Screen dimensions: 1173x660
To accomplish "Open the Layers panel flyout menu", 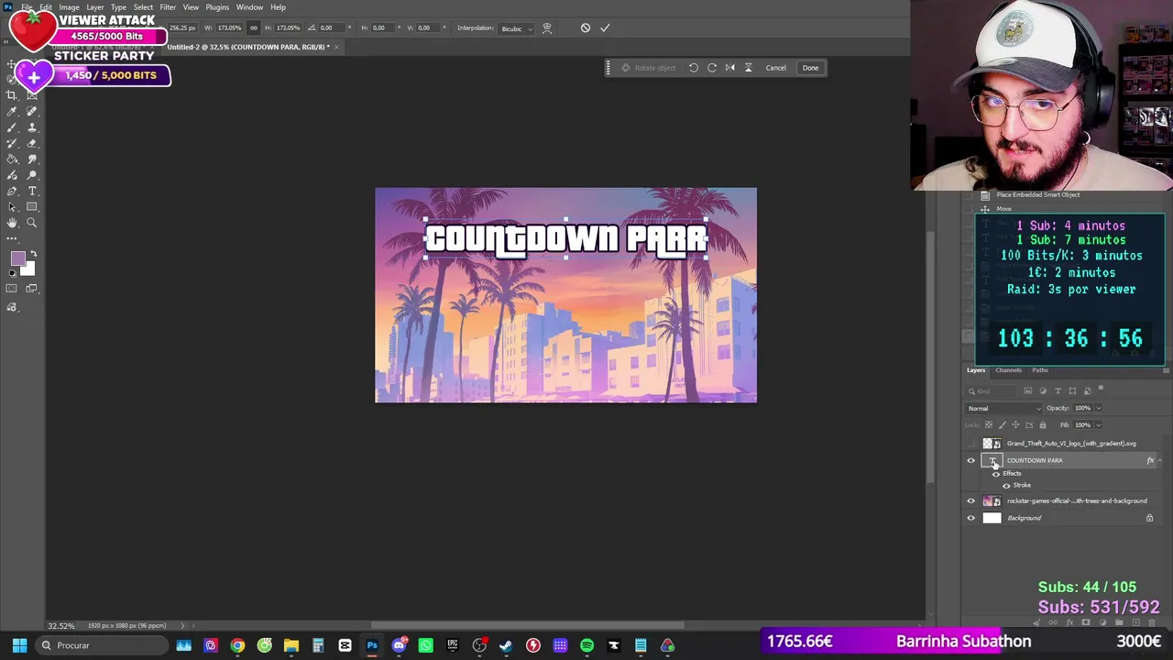I will tap(1166, 370).
